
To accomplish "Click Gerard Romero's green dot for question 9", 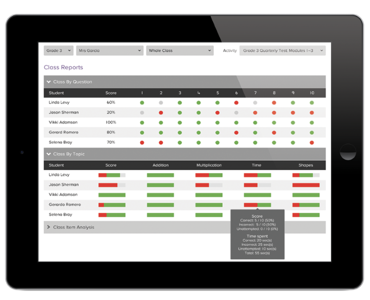I will pos(293,133).
